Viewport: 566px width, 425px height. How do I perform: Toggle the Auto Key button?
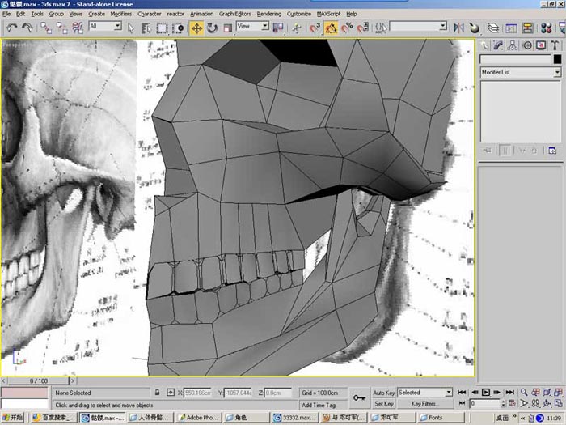click(384, 393)
